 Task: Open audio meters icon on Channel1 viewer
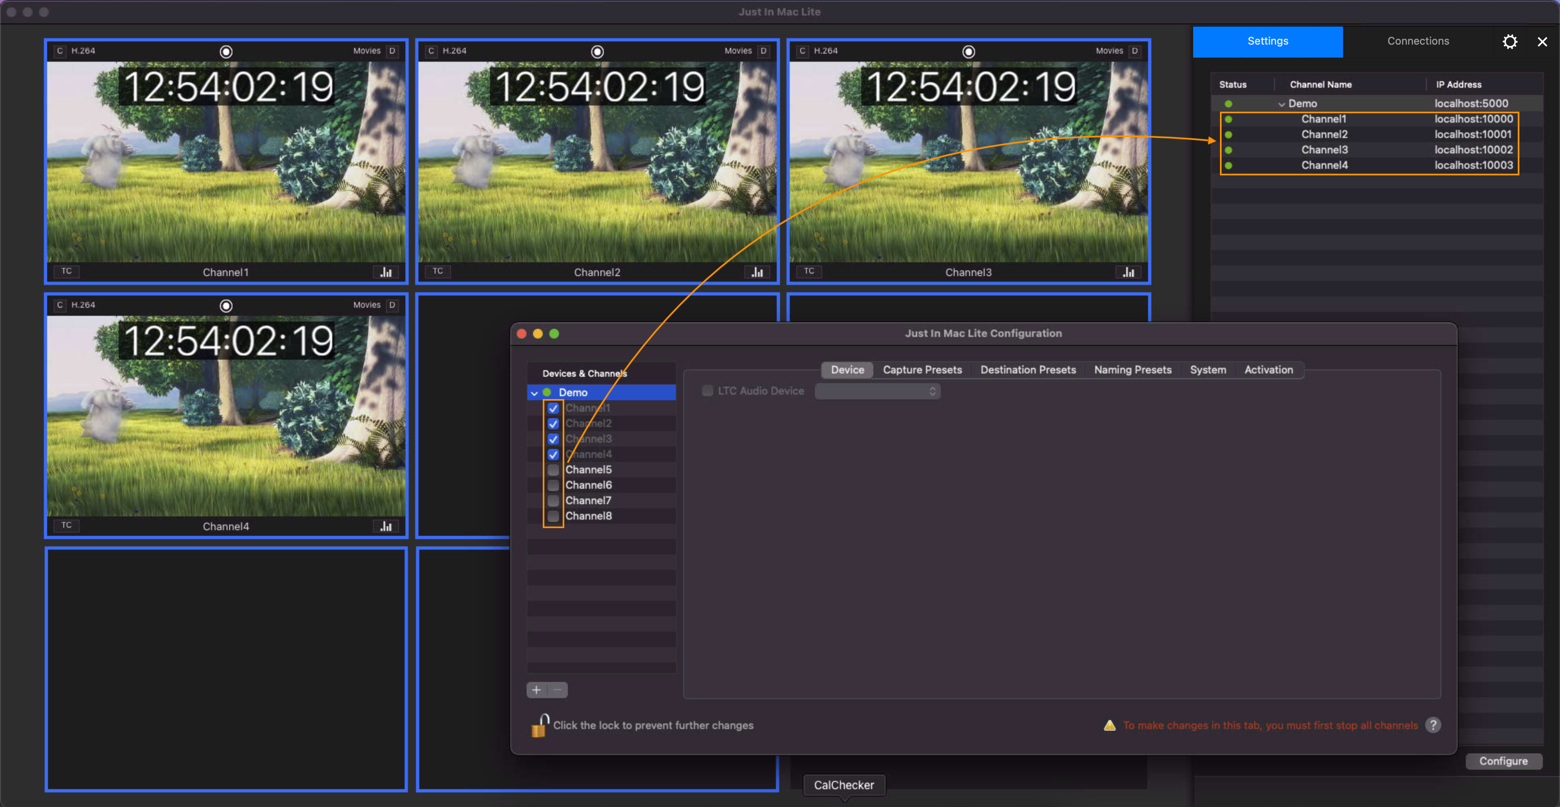click(x=386, y=272)
